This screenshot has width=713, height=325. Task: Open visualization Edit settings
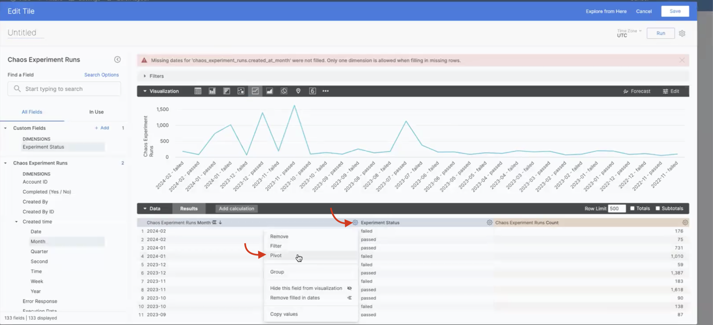671,91
